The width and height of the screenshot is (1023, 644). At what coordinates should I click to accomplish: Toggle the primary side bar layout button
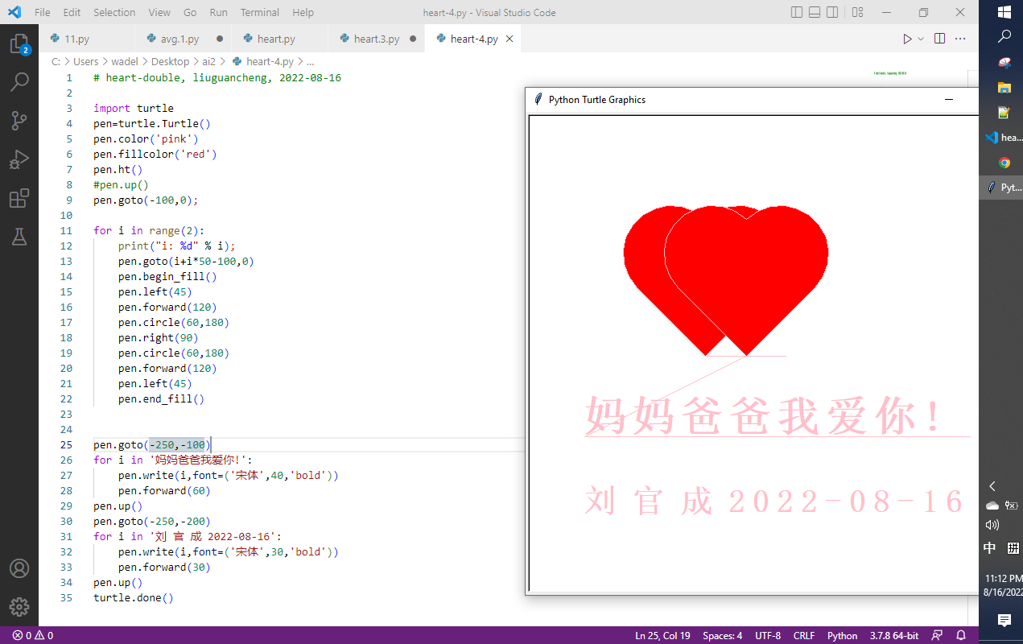(x=797, y=13)
